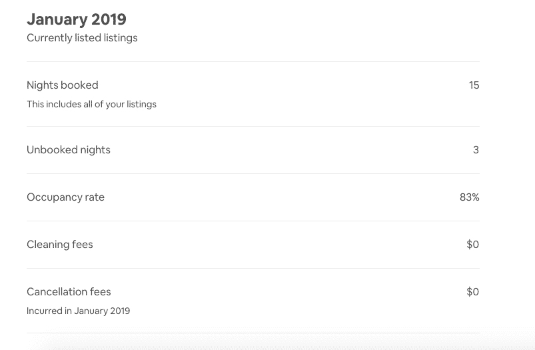
Task: Click the divider line above Occupancy rate
Action: [x=253, y=174]
